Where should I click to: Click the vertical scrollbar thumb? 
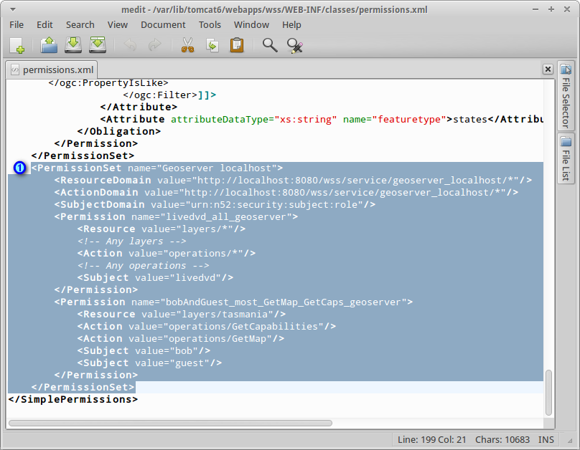[x=548, y=393]
